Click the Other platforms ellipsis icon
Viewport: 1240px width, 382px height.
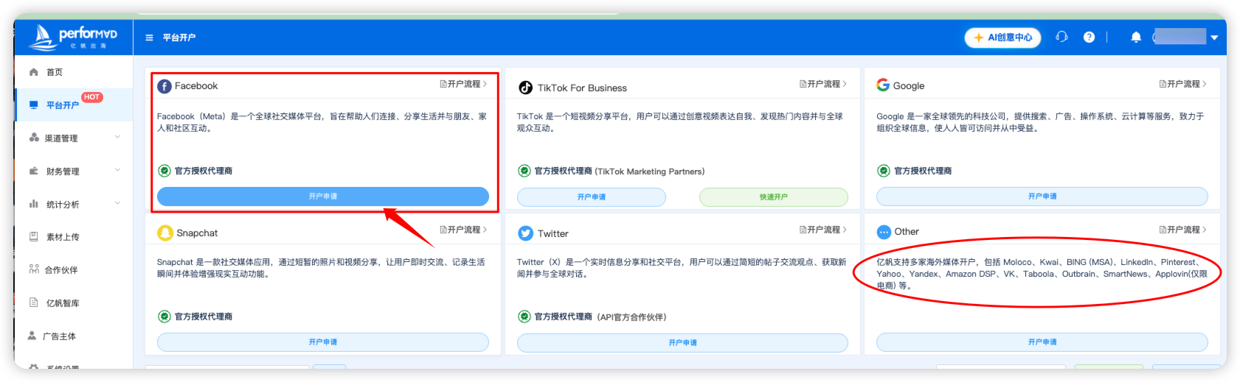[x=884, y=232]
